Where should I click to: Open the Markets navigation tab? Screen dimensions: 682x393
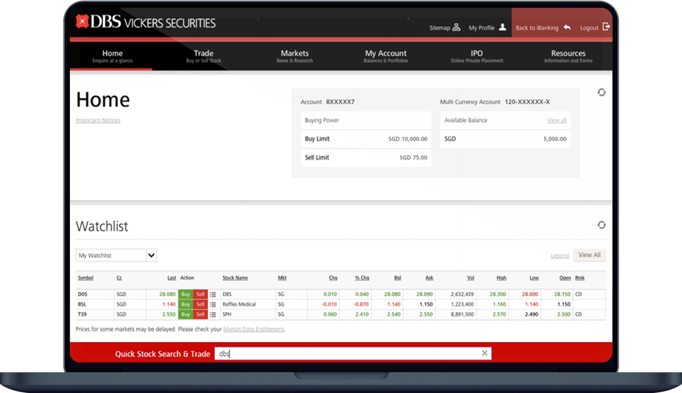pos(295,56)
